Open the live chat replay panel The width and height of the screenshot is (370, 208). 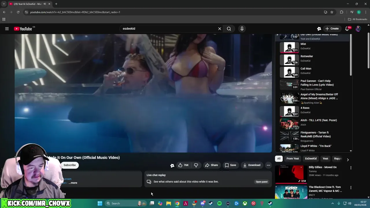[x=262, y=182]
